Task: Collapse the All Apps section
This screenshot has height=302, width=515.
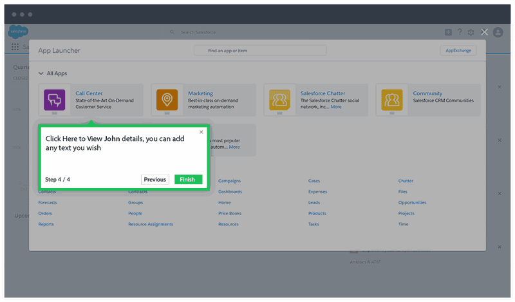Action: coord(41,73)
